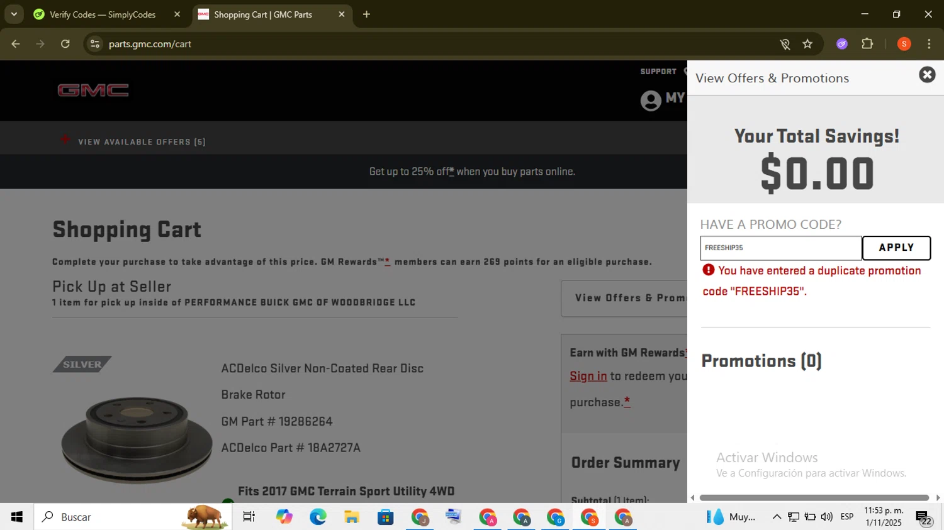The width and height of the screenshot is (944, 530).
Task: Click the horizontal scrollbar in offers panel
Action: point(814,497)
